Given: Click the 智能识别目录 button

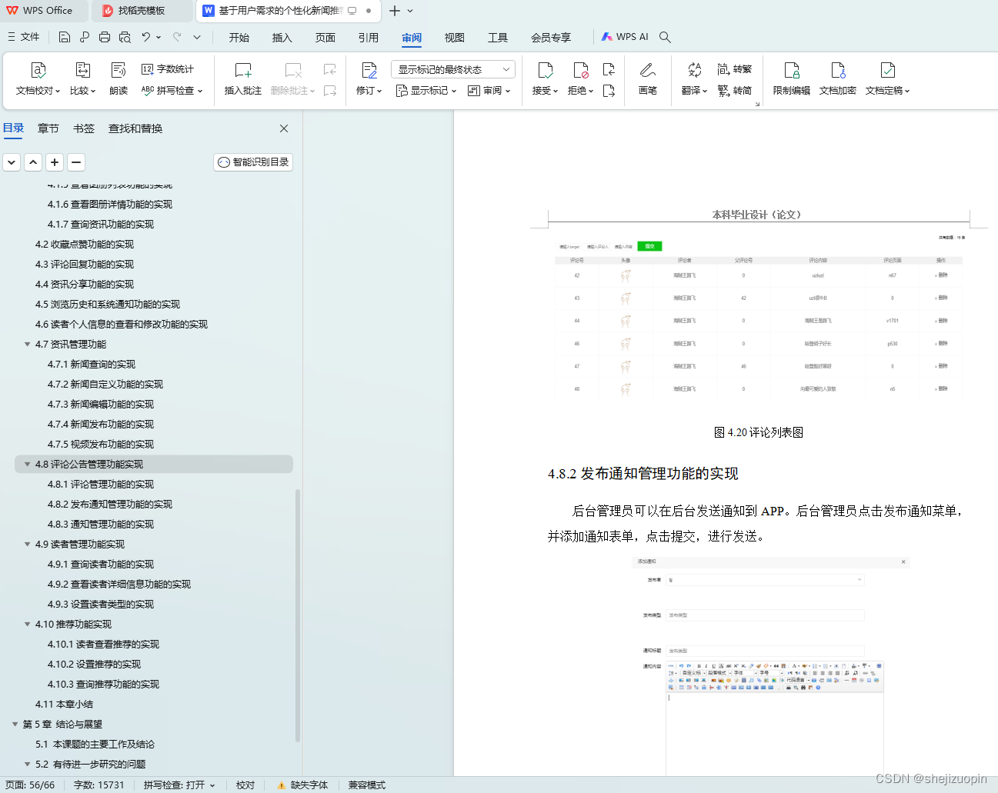Looking at the screenshot, I should coord(253,162).
